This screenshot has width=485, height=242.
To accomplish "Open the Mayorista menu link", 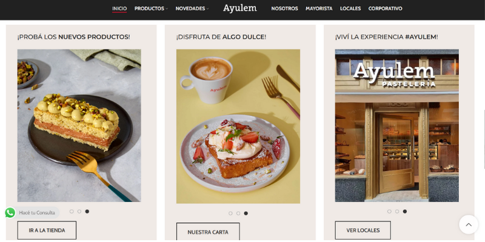I will (319, 8).
